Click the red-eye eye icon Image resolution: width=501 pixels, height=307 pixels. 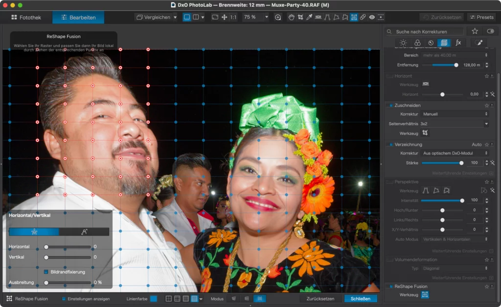(372, 17)
